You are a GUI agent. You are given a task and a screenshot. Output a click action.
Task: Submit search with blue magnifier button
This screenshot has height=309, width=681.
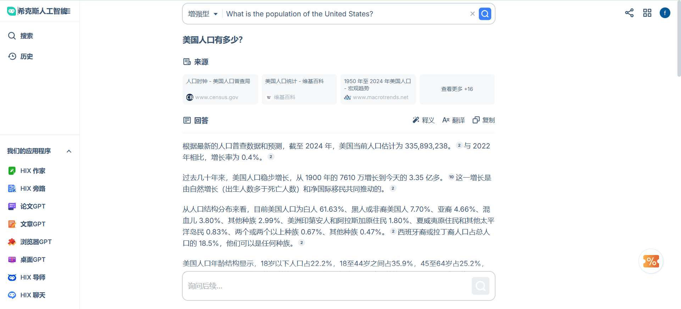tap(485, 14)
